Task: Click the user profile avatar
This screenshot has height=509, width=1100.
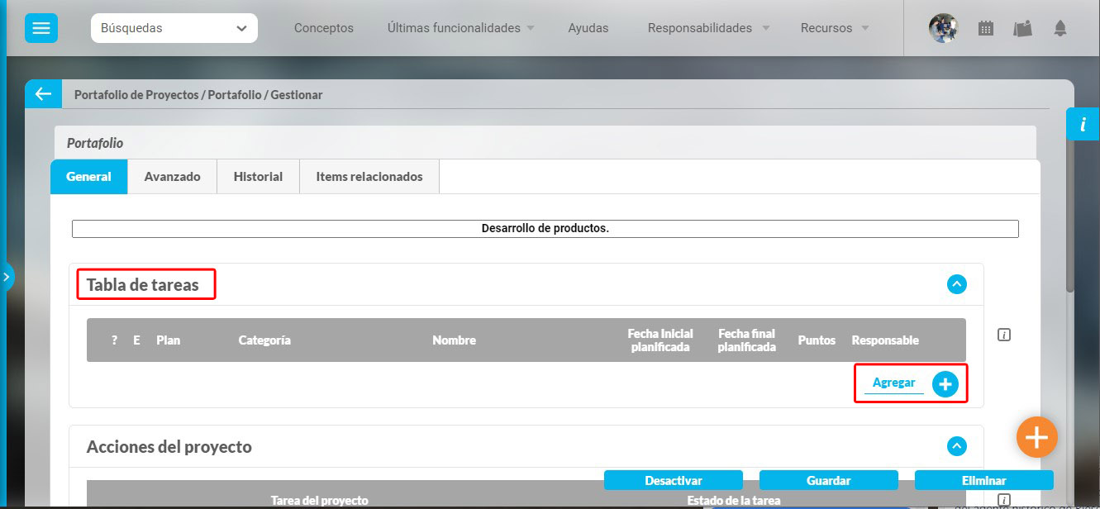Action: 943,28
